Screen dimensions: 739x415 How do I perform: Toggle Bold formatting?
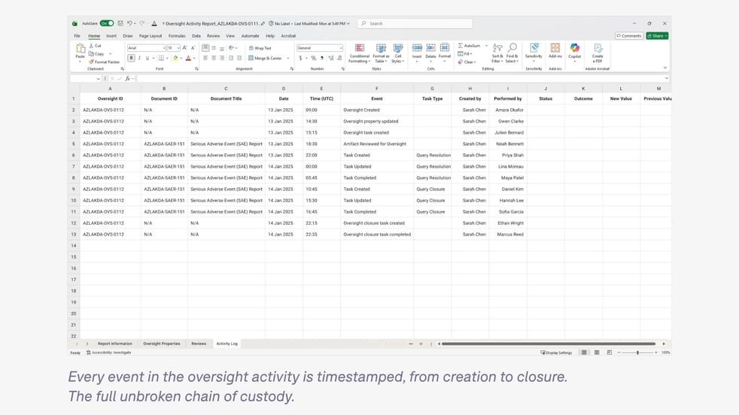131,58
